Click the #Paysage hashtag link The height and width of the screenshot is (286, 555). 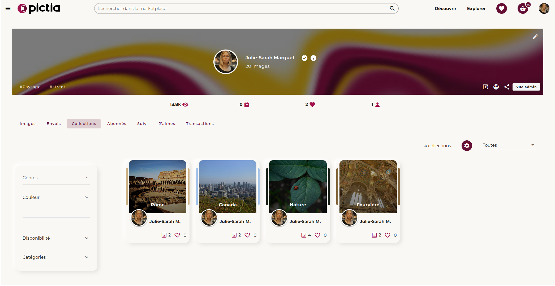[x=30, y=87]
